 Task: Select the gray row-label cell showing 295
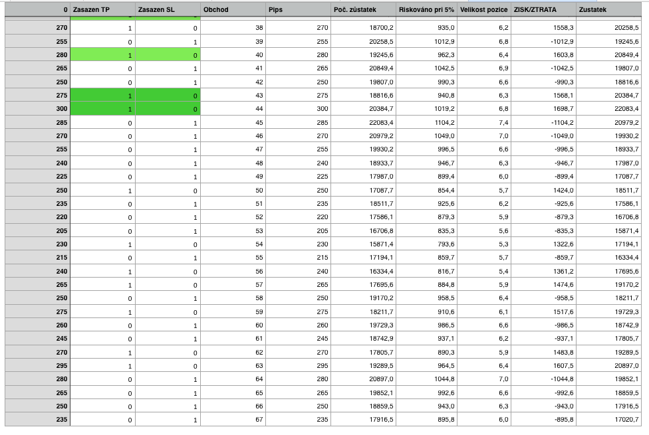37,365
